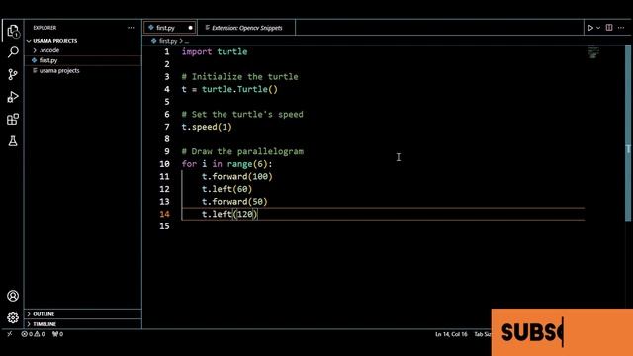Viewport: 633px width, 356px height.
Task: Click the code minimap preview
Action: tap(593, 52)
